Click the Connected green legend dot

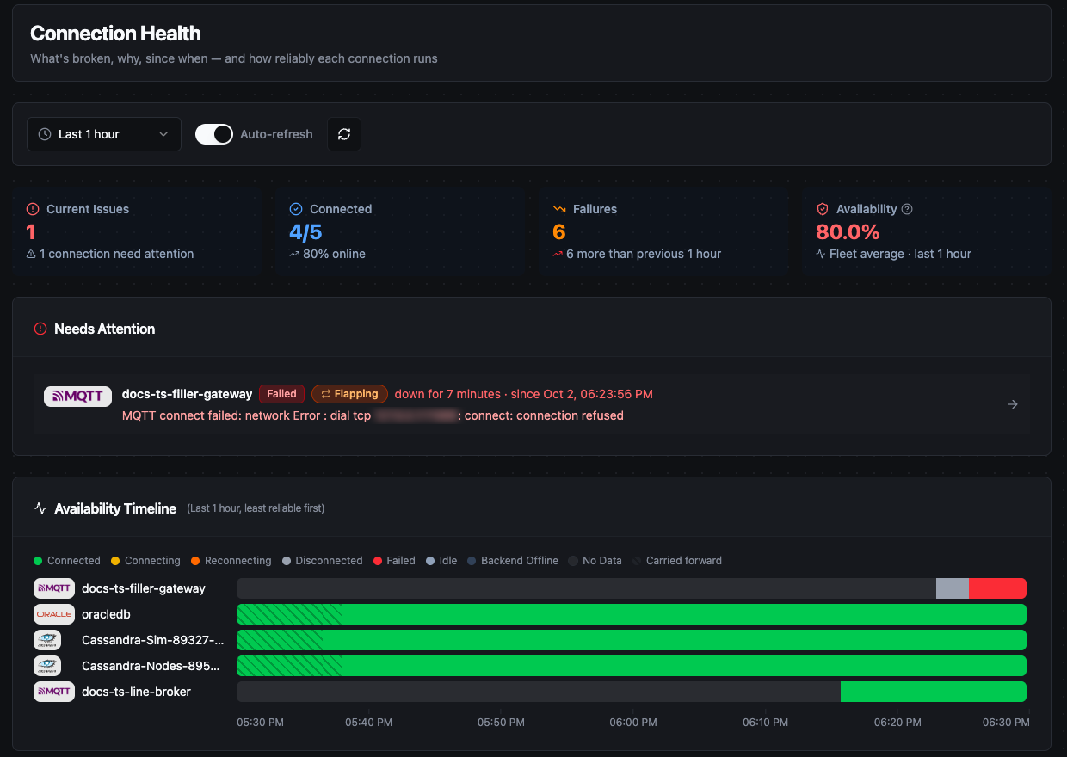coord(38,561)
